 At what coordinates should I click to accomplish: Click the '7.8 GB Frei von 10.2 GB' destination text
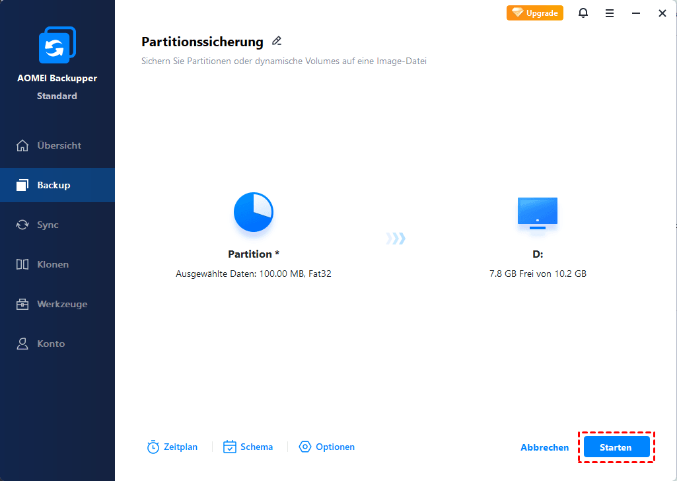pos(538,274)
